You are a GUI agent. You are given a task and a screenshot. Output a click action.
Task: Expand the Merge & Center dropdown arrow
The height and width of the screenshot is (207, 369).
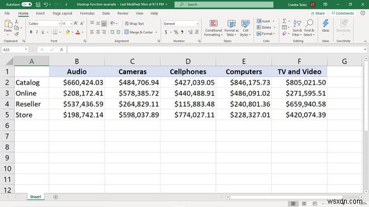click(x=156, y=32)
